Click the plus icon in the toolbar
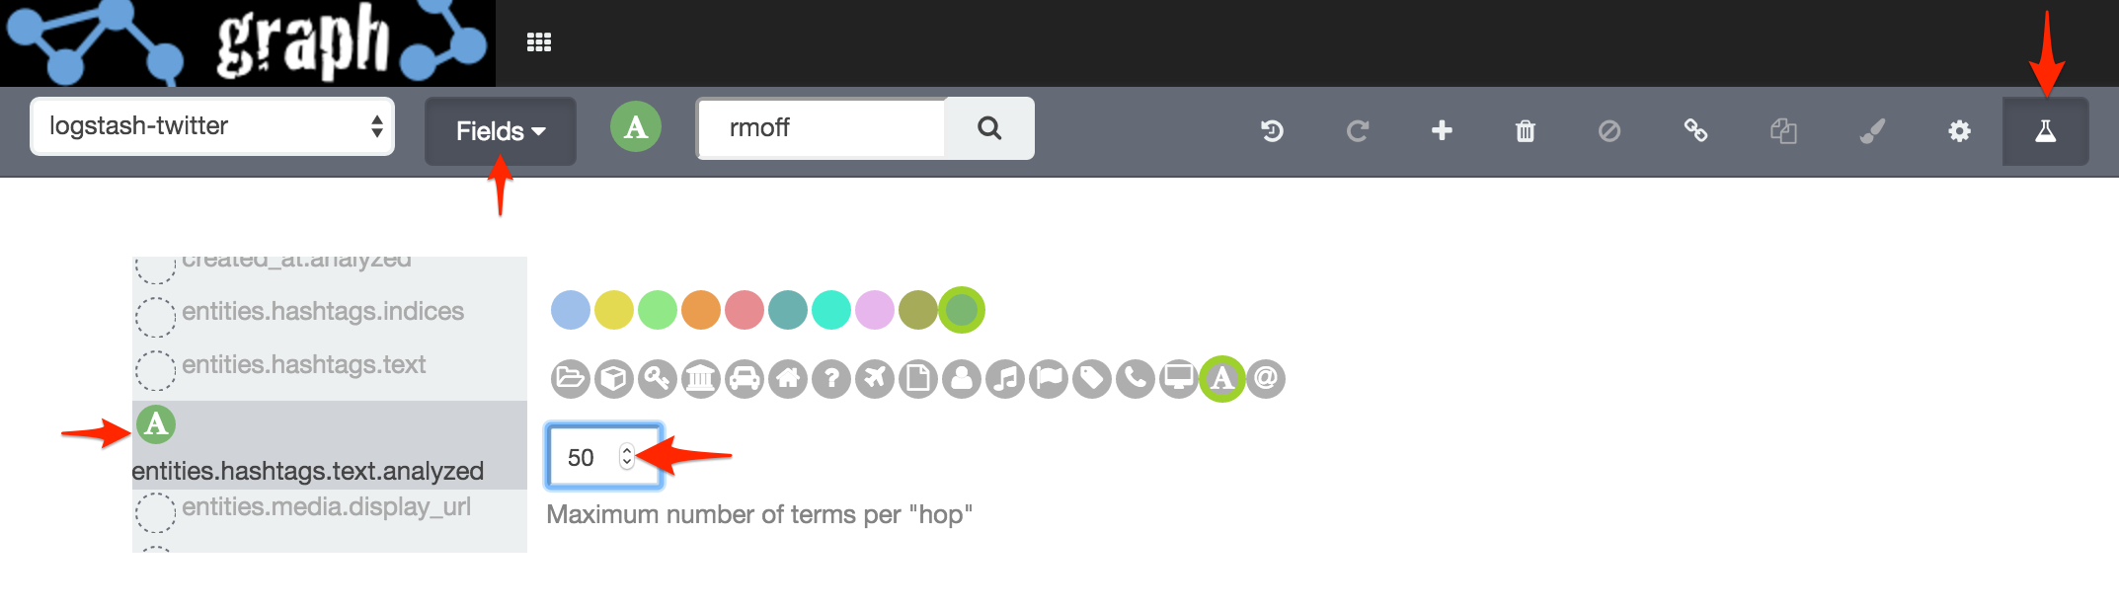 [x=1442, y=130]
